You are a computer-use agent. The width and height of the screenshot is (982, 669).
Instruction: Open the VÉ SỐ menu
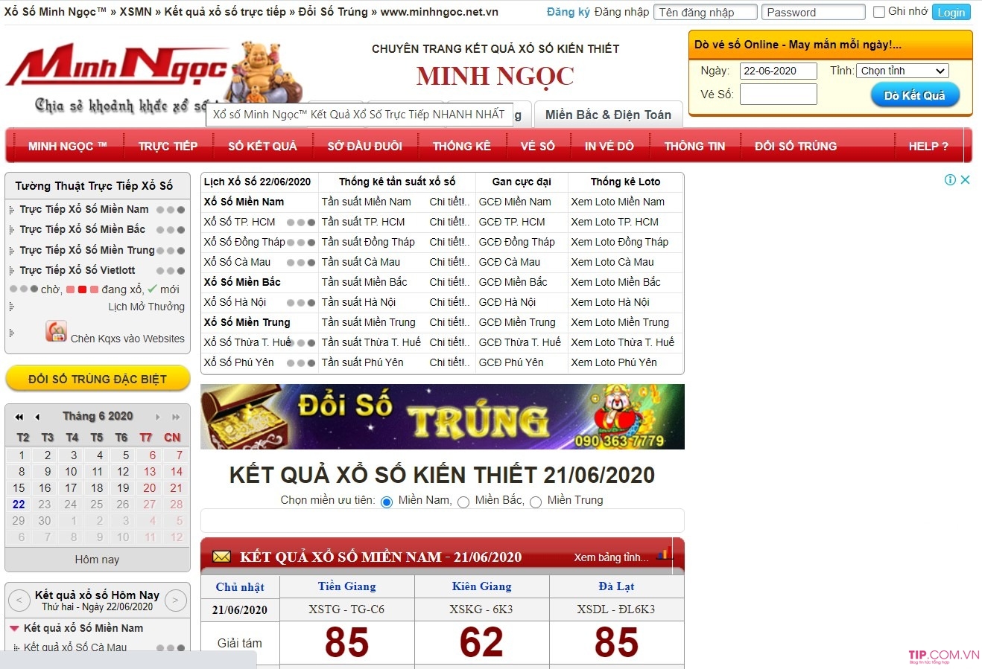538,146
